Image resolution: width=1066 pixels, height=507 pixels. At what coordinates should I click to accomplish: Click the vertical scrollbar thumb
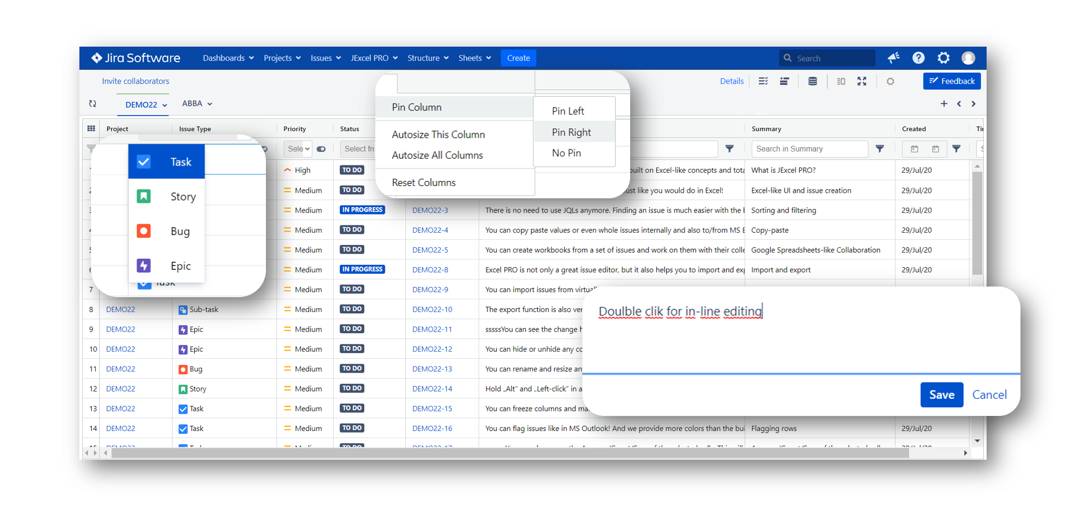(x=977, y=223)
